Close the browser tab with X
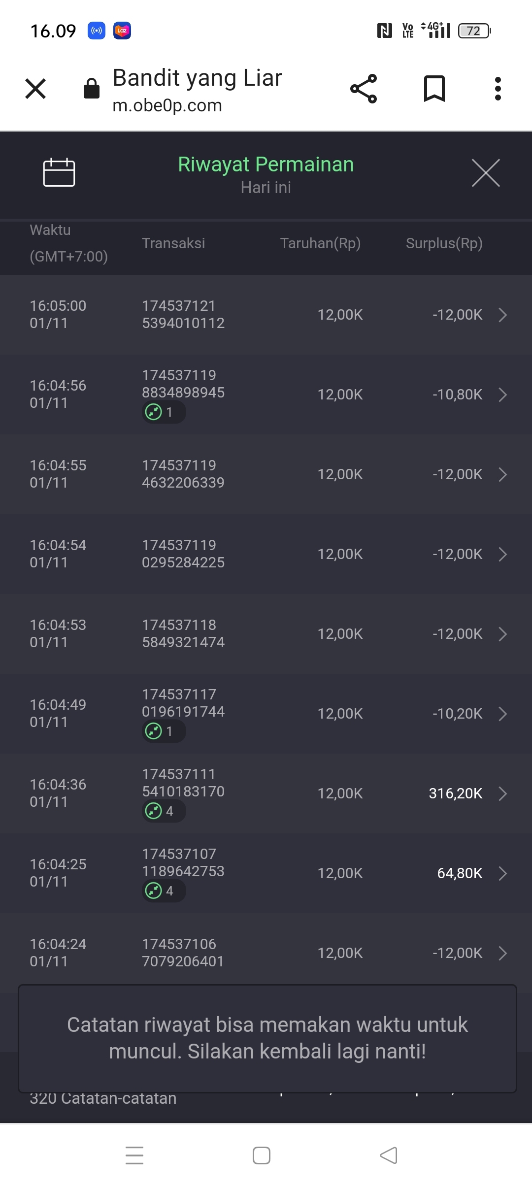532x1188 pixels. 35,89
